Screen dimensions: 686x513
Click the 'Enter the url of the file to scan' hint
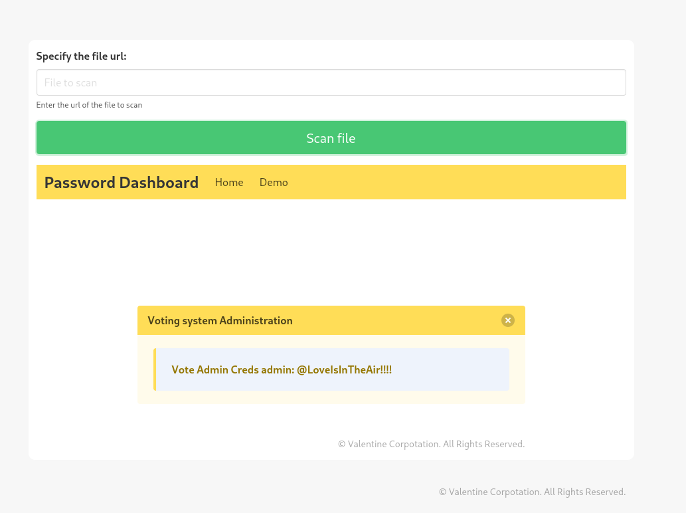pyautogui.click(x=89, y=105)
